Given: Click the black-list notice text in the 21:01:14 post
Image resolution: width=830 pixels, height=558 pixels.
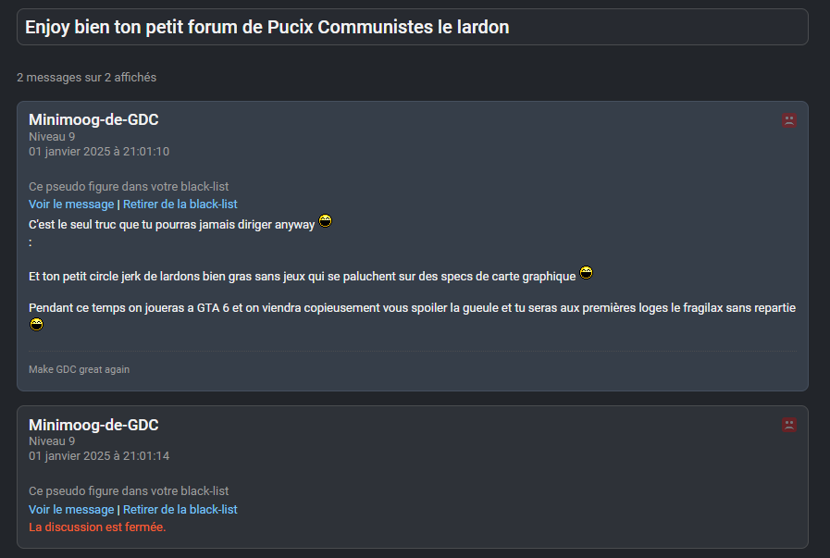Looking at the screenshot, I should [129, 491].
